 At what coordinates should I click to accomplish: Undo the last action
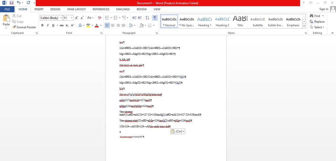[x=19, y=3]
